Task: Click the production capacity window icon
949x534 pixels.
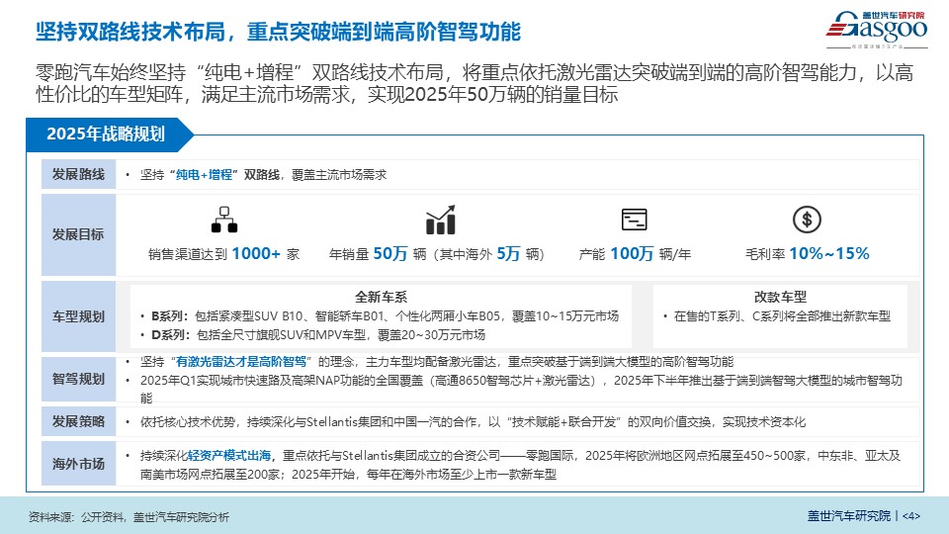Action: [x=635, y=220]
